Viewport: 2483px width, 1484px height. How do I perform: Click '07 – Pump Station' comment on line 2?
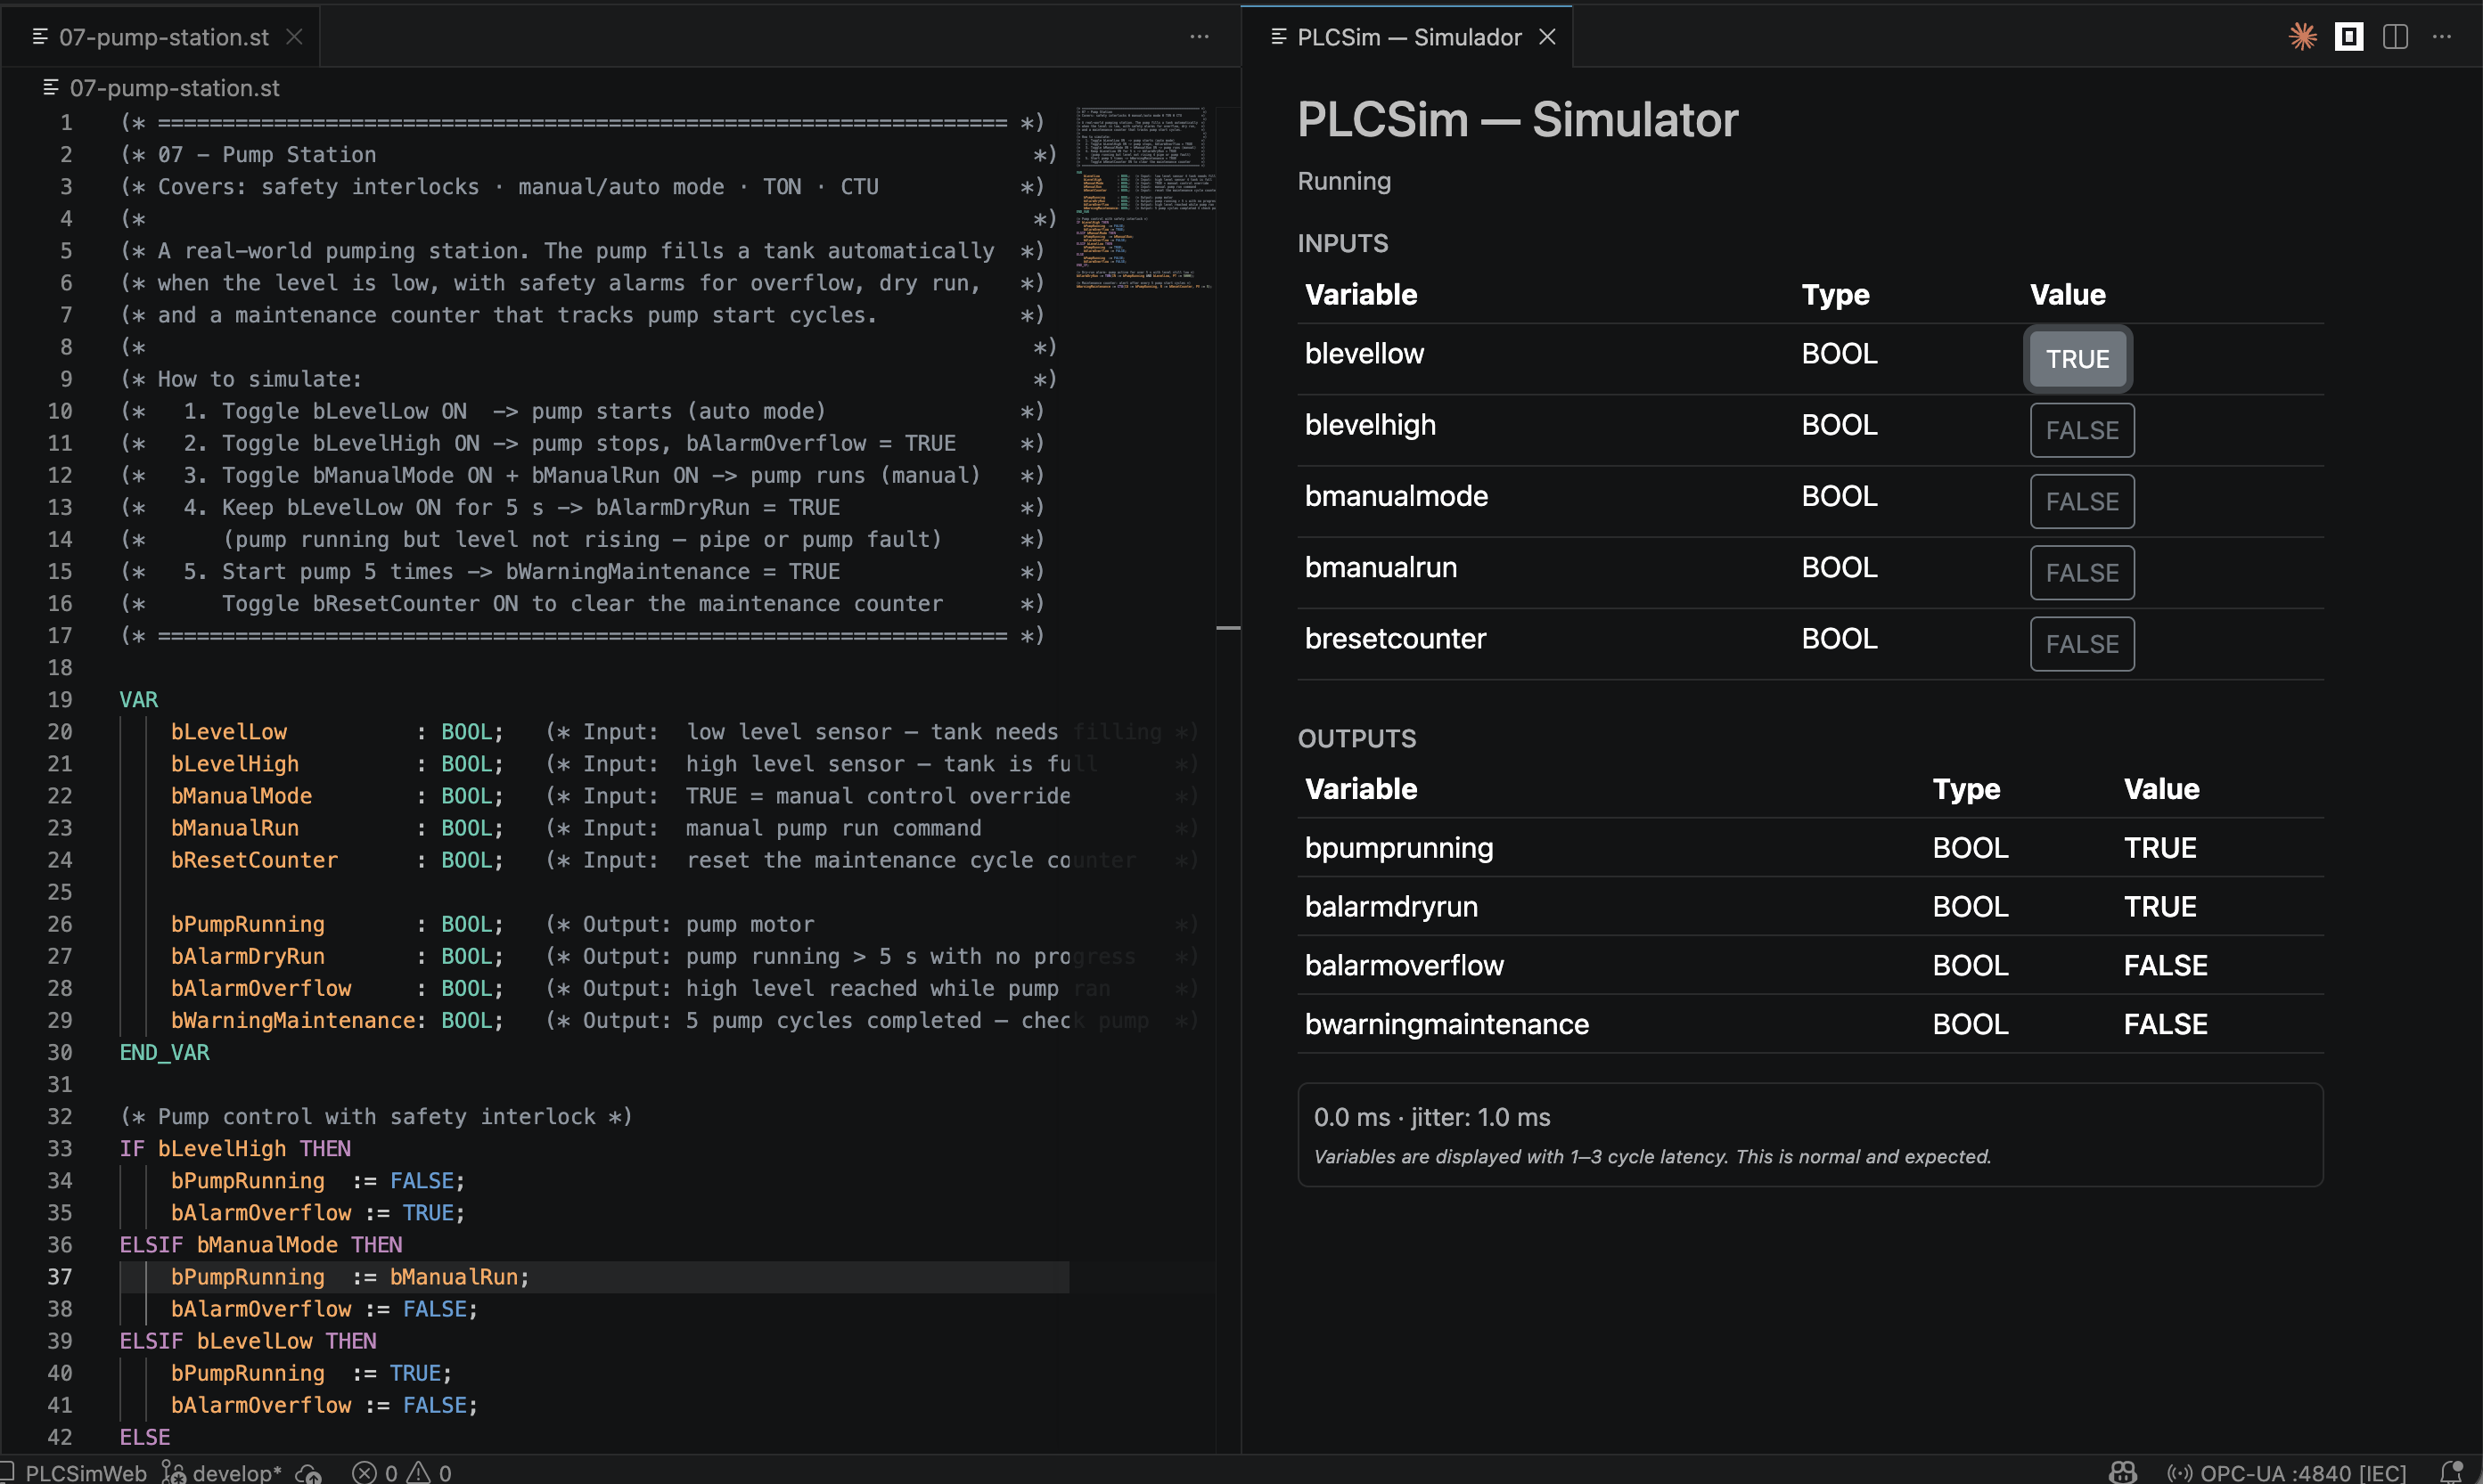(x=267, y=155)
